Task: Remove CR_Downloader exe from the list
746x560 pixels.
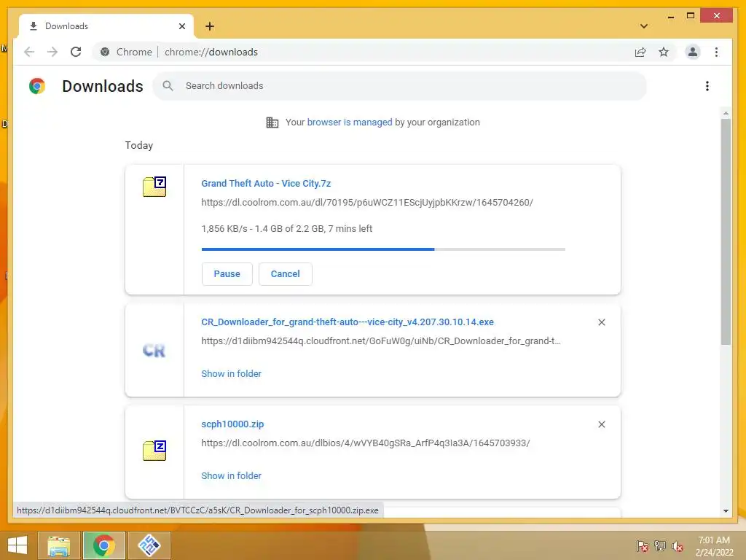Action: [x=601, y=322]
